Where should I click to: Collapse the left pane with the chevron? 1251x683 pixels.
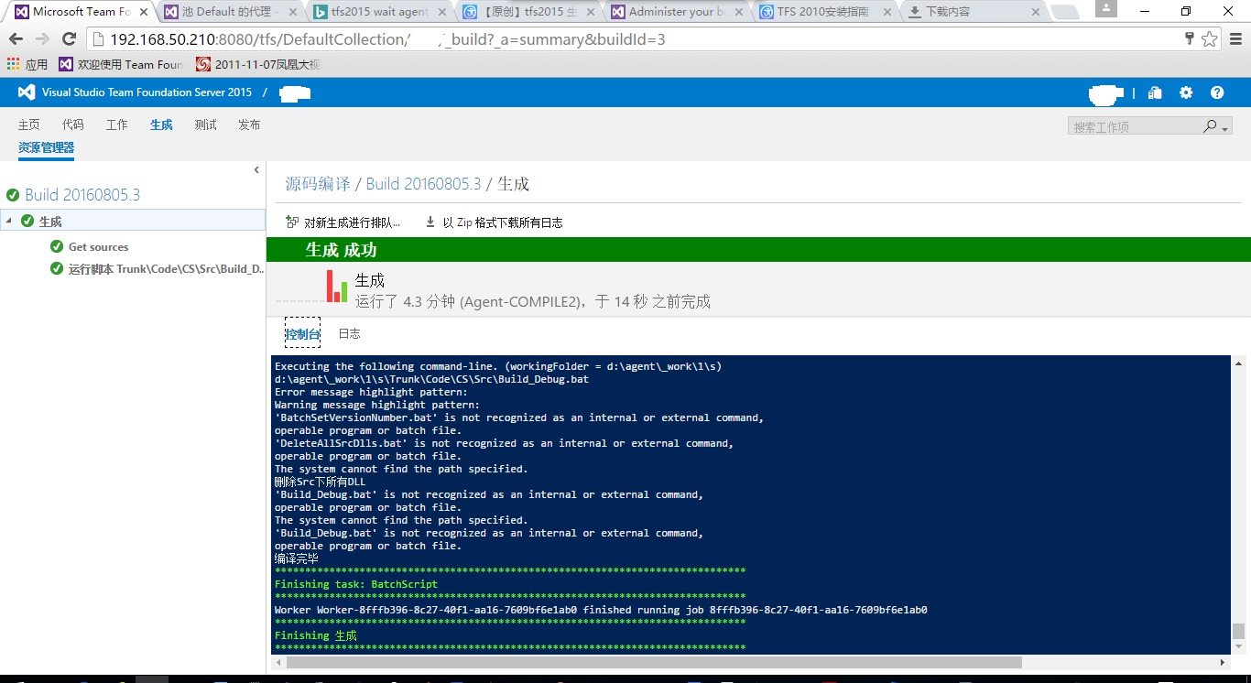pyautogui.click(x=256, y=170)
